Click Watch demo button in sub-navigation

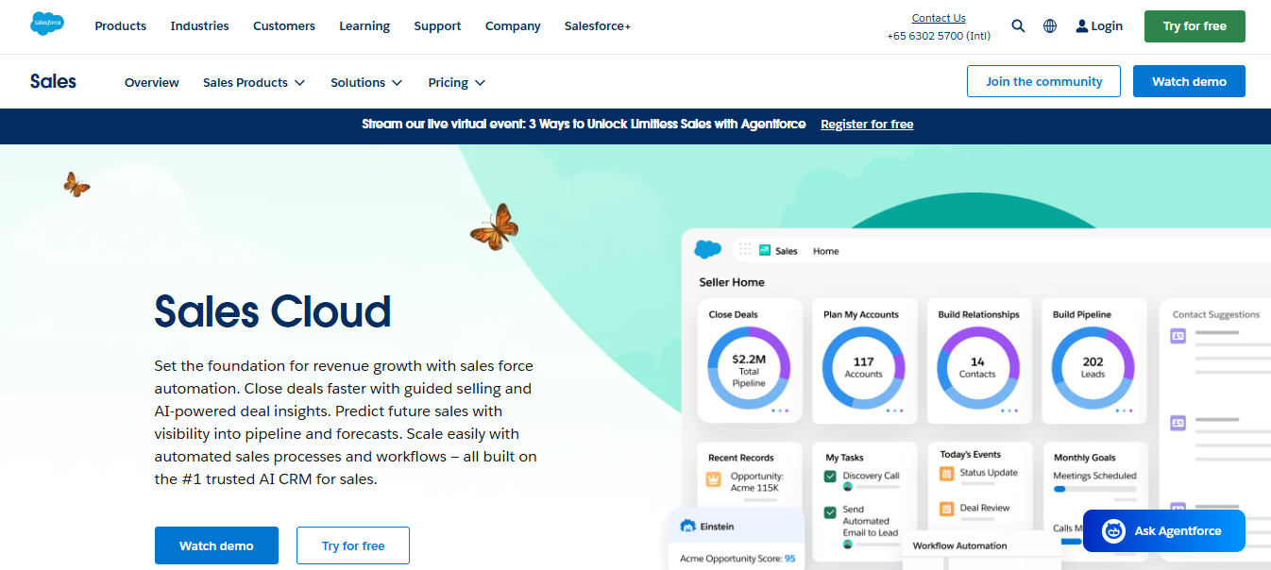point(1189,81)
